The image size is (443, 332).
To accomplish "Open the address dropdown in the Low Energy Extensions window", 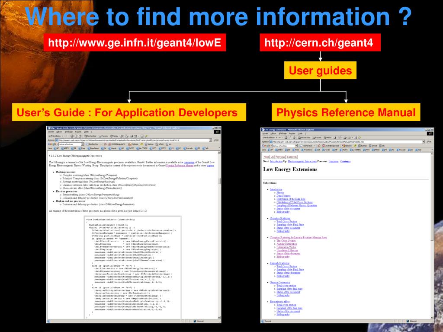I will (x=424, y=142).
